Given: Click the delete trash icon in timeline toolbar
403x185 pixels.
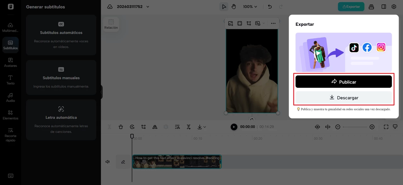Looking at the screenshot, I should point(121,127).
